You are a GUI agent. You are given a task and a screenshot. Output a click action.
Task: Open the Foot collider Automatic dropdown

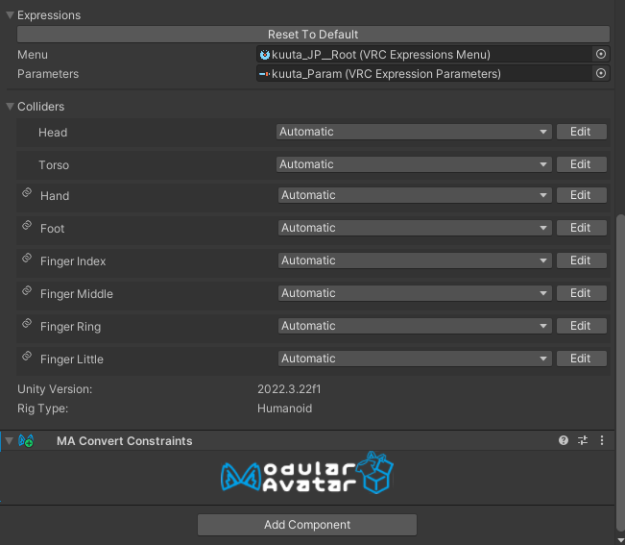[x=415, y=228]
